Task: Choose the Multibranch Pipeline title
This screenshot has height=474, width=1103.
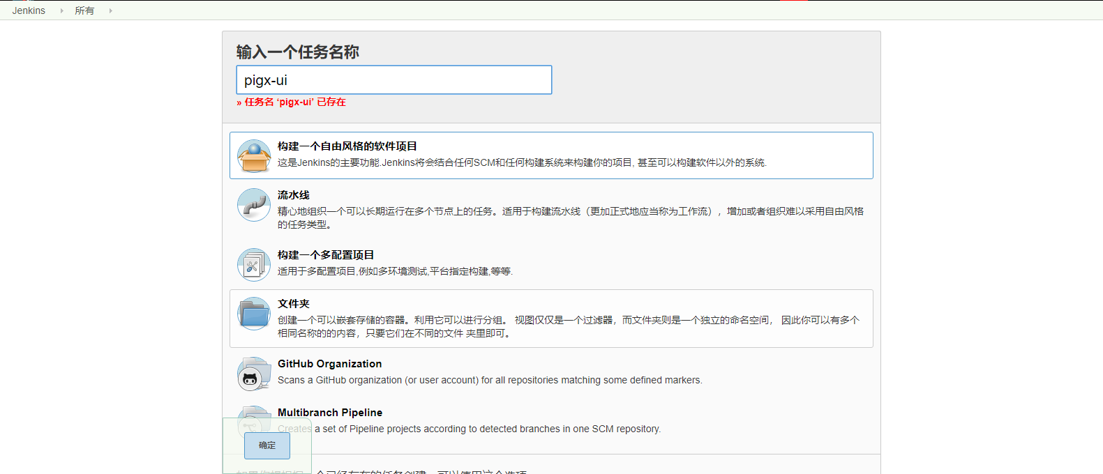Action: [330, 413]
